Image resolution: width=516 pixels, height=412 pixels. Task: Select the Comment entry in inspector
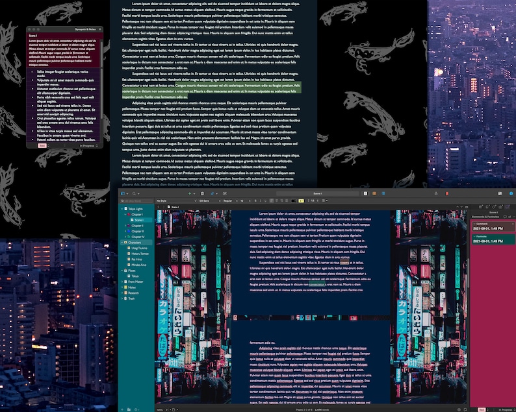(x=493, y=226)
